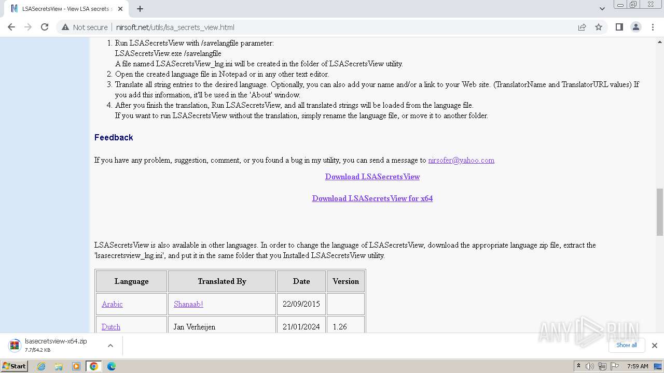Click the Translated By column header

[x=222, y=281]
